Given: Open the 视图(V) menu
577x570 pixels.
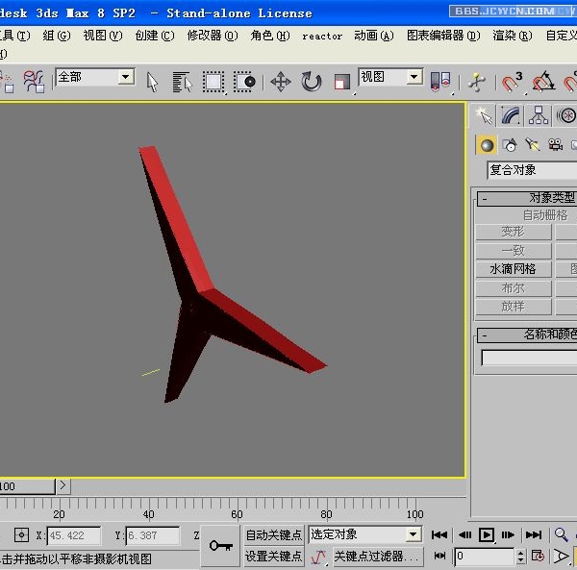Looking at the screenshot, I should [103, 36].
